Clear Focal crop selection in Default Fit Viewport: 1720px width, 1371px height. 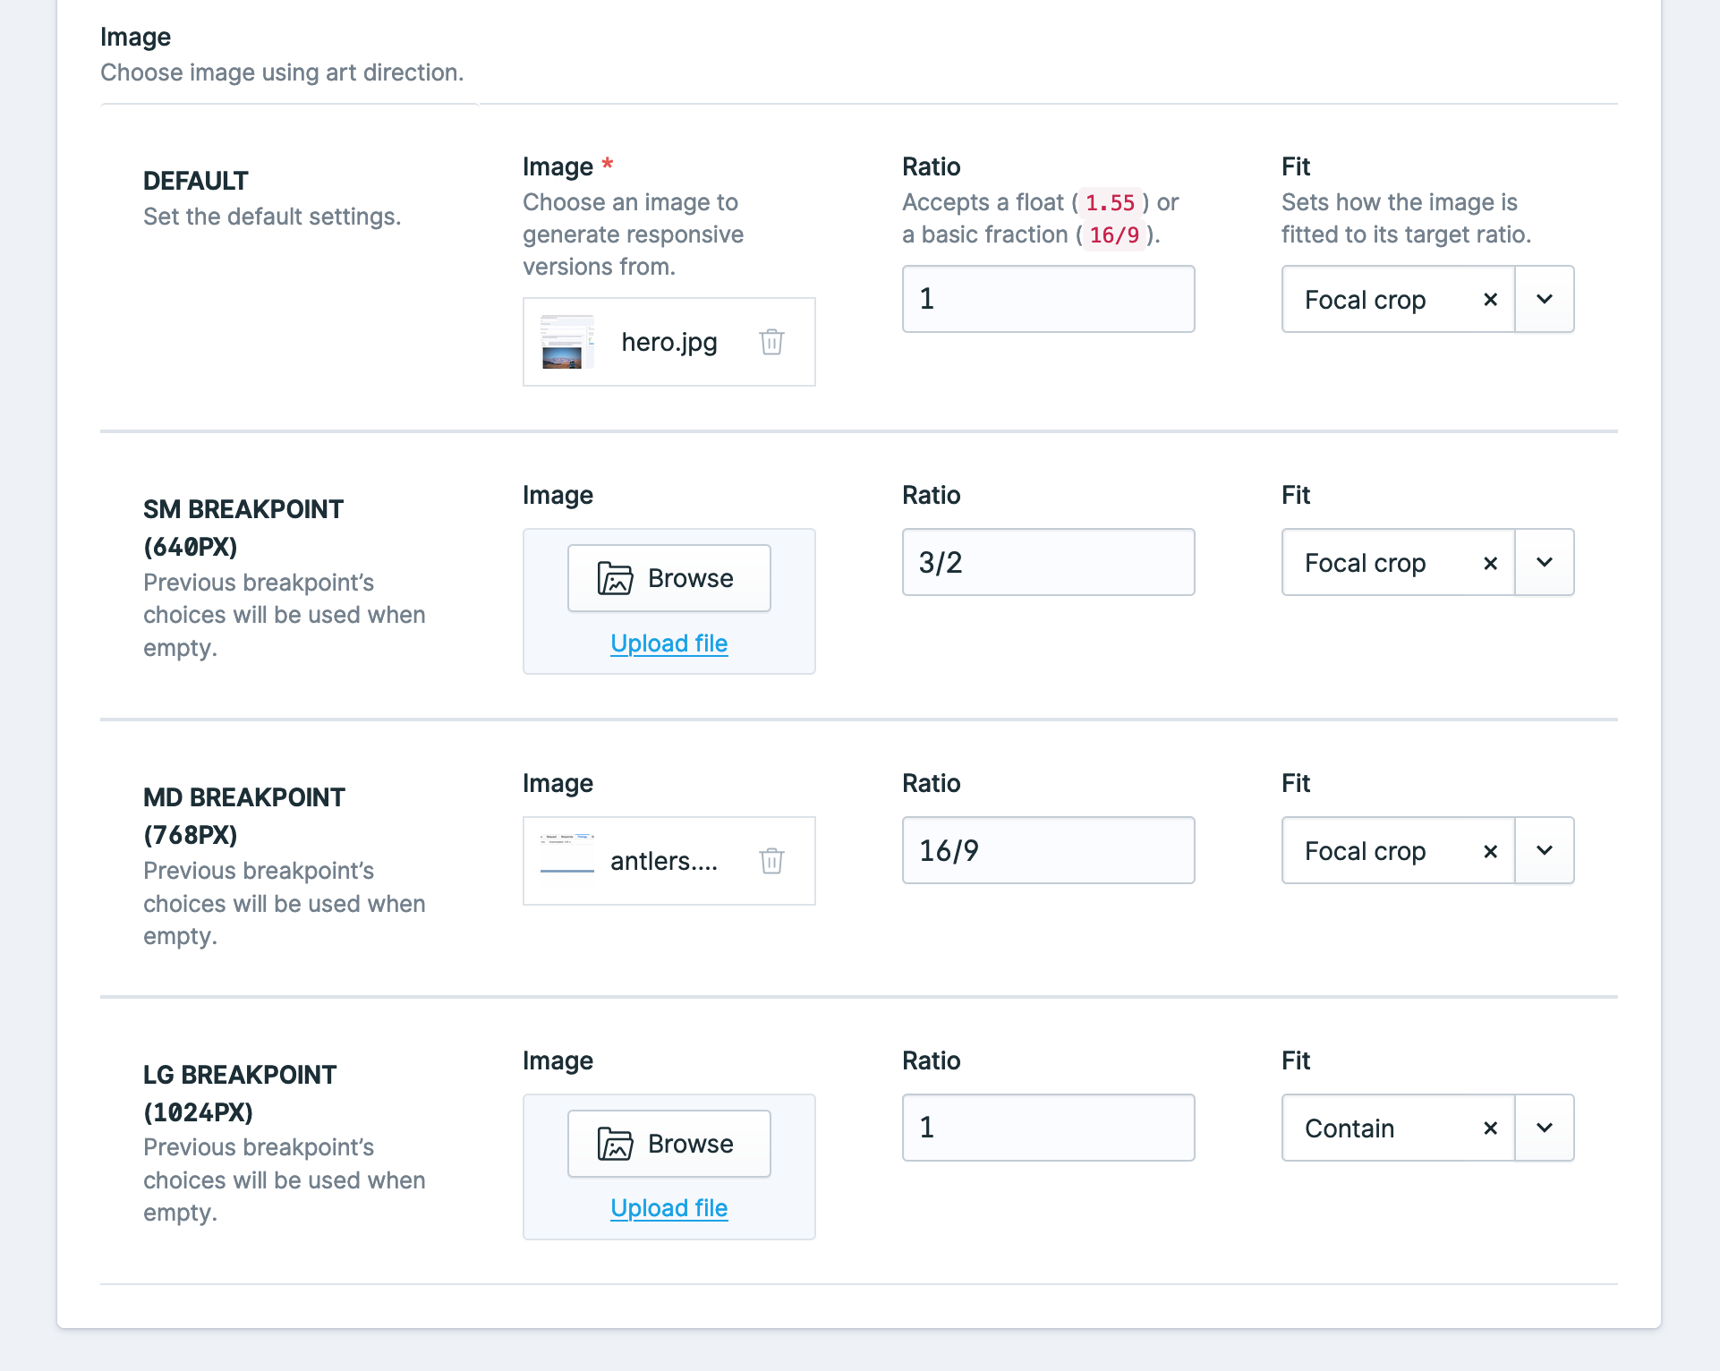point(1490,300)
